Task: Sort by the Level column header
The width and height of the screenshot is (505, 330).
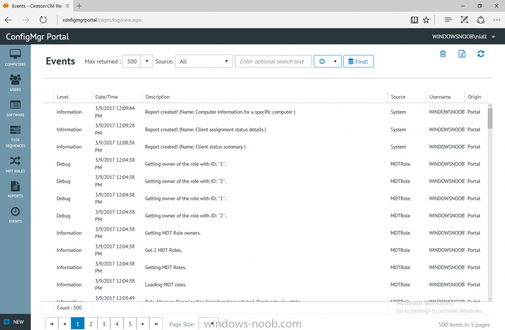Action: click(x=73, y=97)
